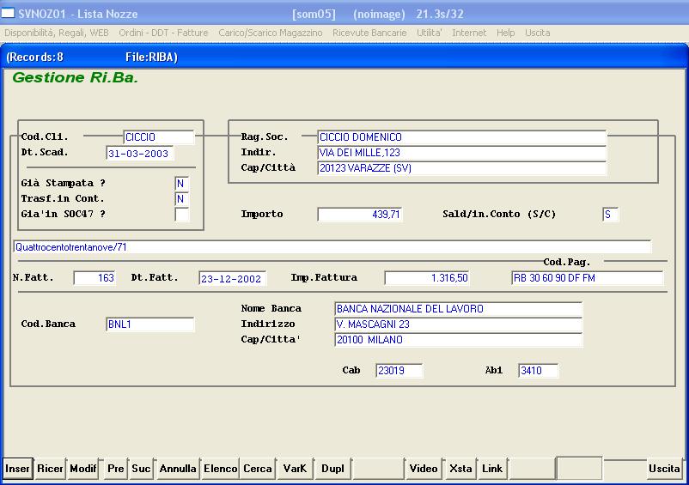Go to next record with Suc
Viewport: 689px width, 485px height.
point(141,469)
